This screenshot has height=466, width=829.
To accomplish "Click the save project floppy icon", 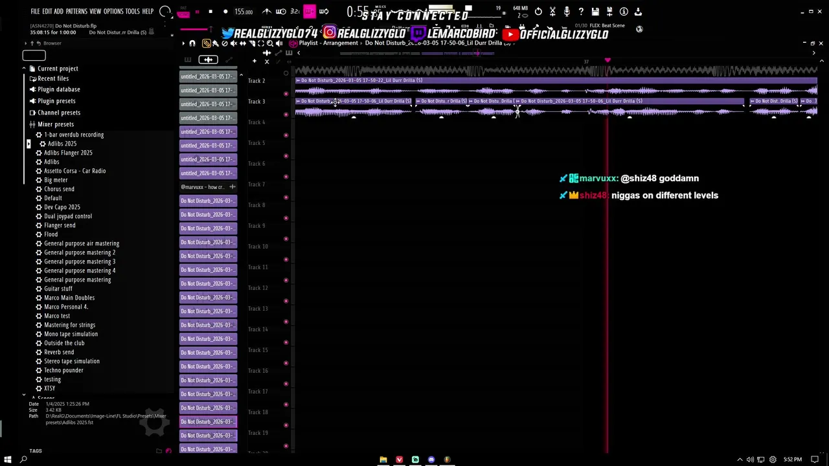I will (x=595, y=12).
